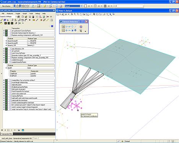Screen dimensions: 179x143
Task: Switch to view group 1 button
Action: tap(15, 6)
